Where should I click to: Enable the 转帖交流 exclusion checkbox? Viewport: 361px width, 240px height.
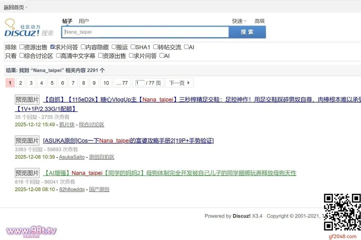coord(155,47)
